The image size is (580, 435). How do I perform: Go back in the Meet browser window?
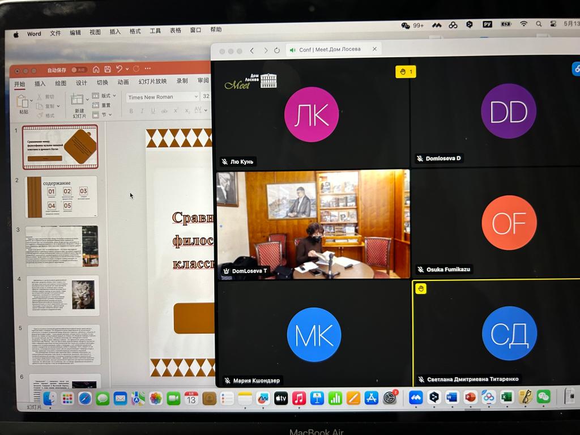[252, 50]
